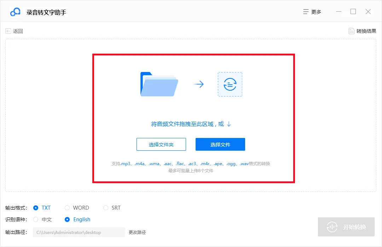Click the blue 选择文件 button
The height and width of the screenshot is (247, 382).
[220, 144]
